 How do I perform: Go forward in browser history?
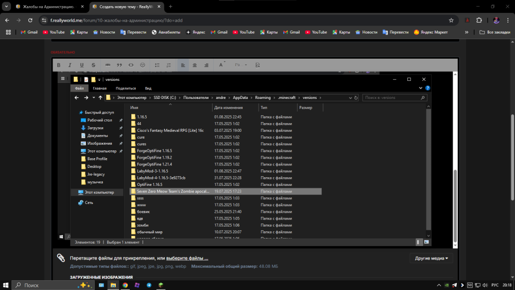click(x=19, y=21)
